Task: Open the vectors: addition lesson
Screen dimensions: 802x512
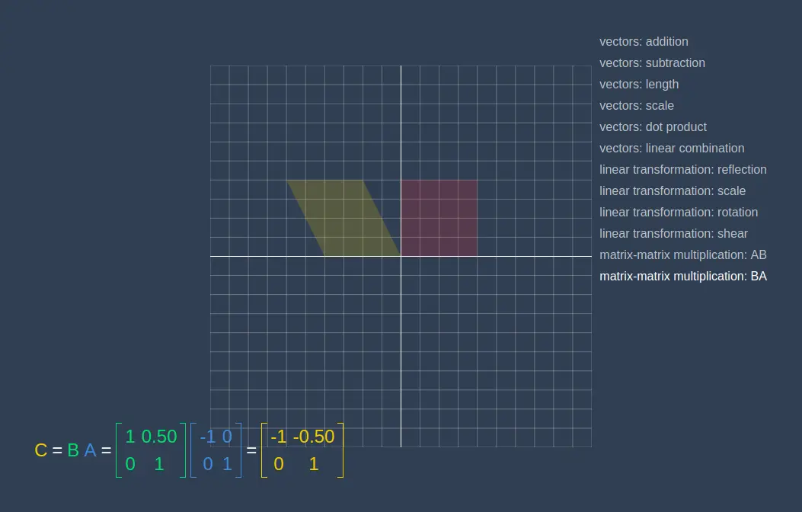Action: 644,41
